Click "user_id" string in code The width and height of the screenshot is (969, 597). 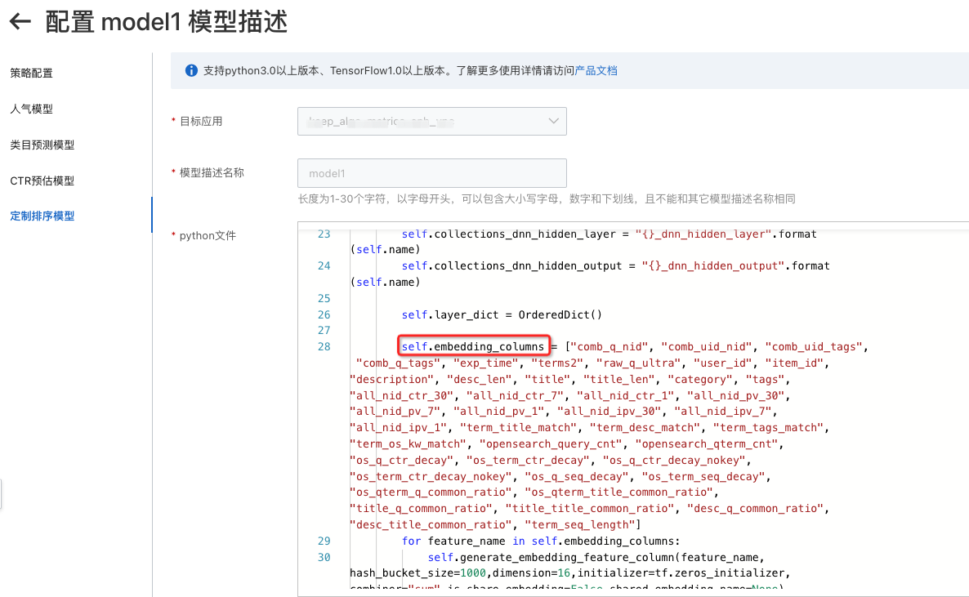tap(722, 363)
